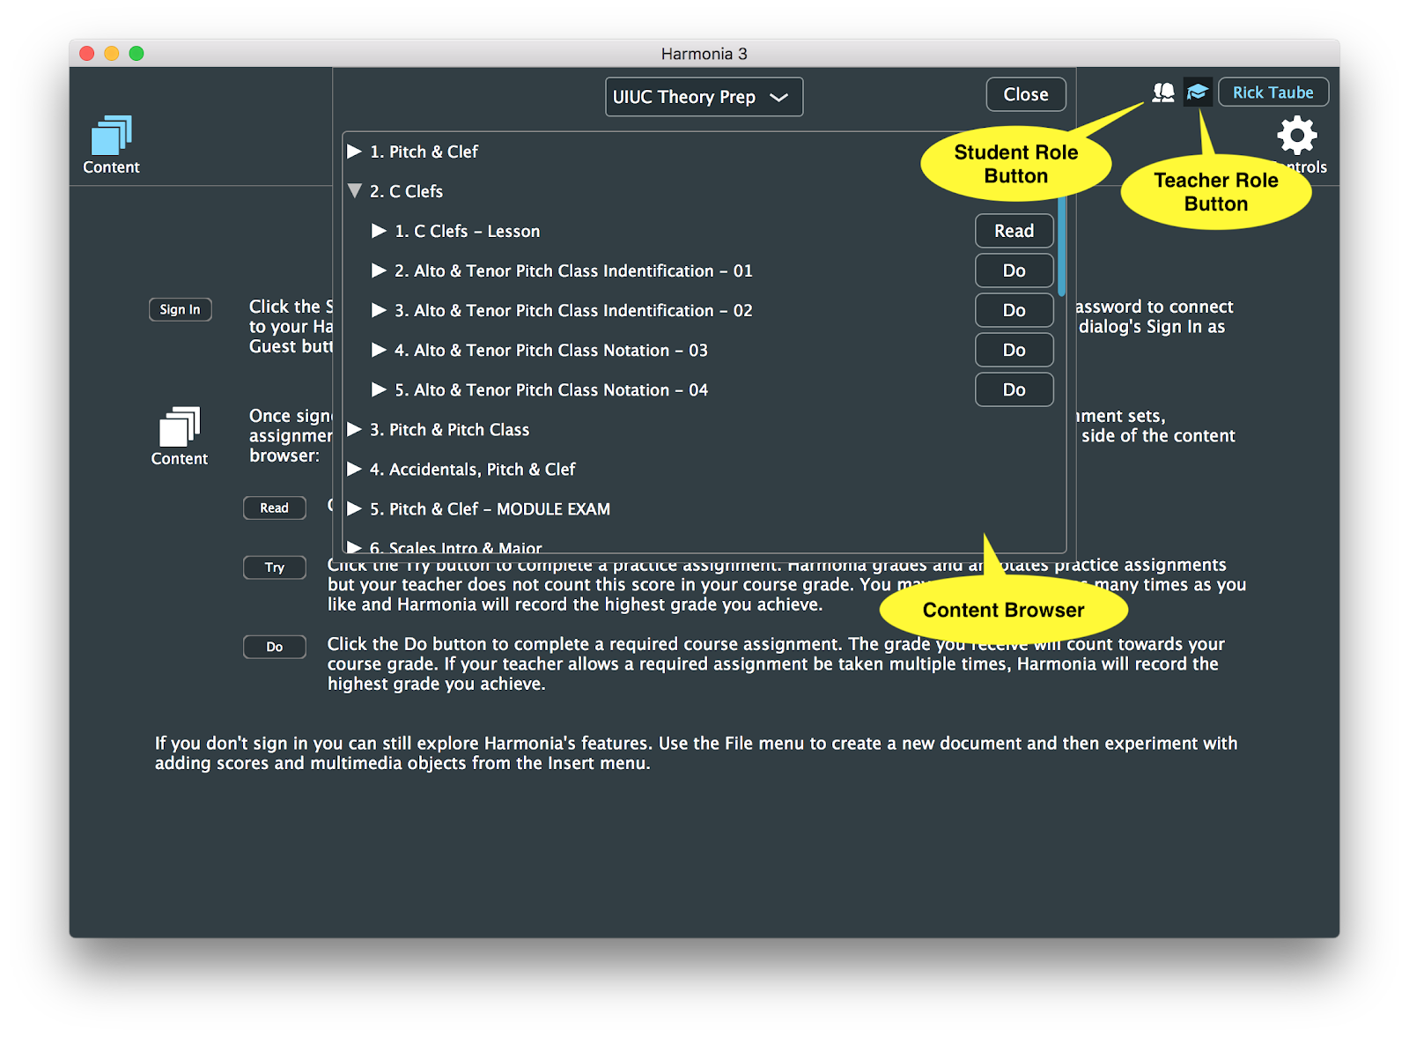Click Do for Pitch Class Indentification – 01
This screenshot has width=1409, height=1037.
click(x=1014, y=270)
